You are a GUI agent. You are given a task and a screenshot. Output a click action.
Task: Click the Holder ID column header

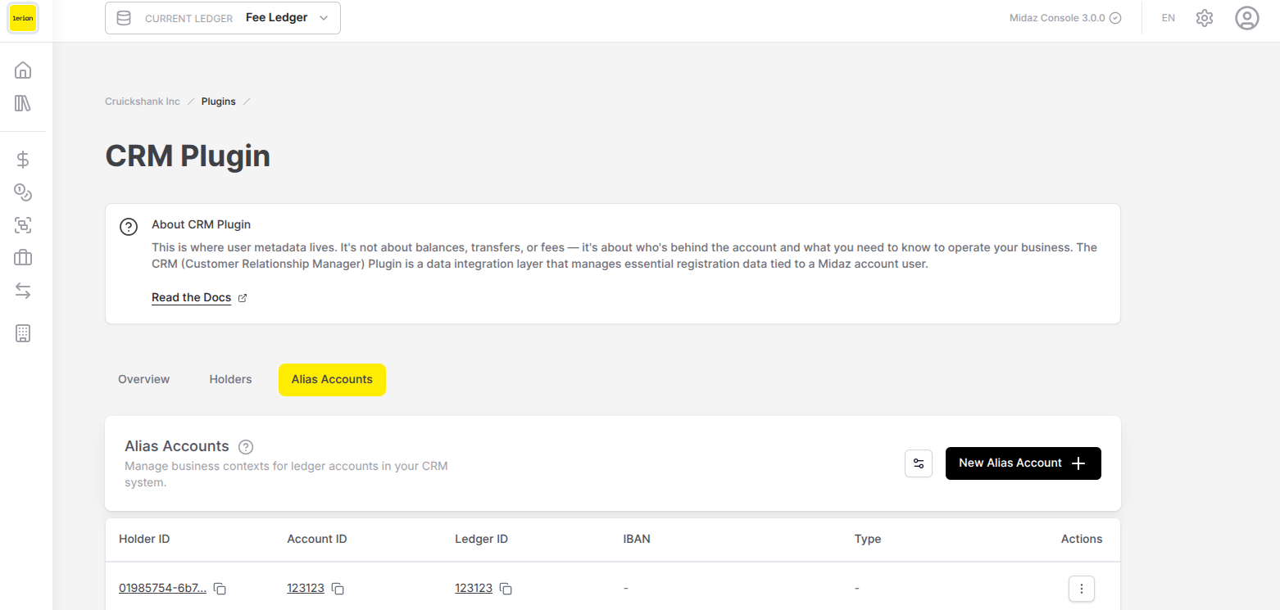[144, 539]
